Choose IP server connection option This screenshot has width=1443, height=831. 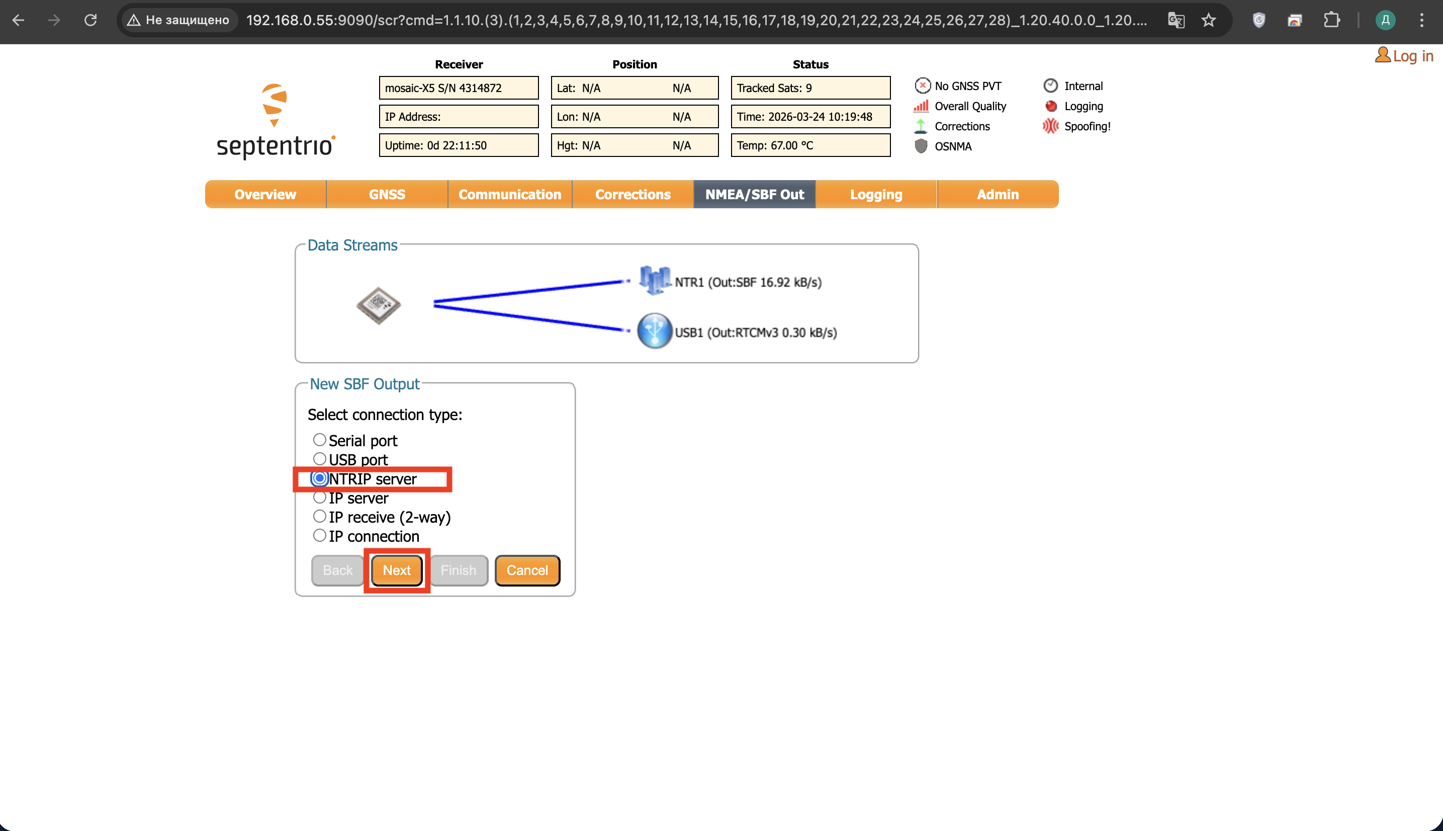(319, 497)
